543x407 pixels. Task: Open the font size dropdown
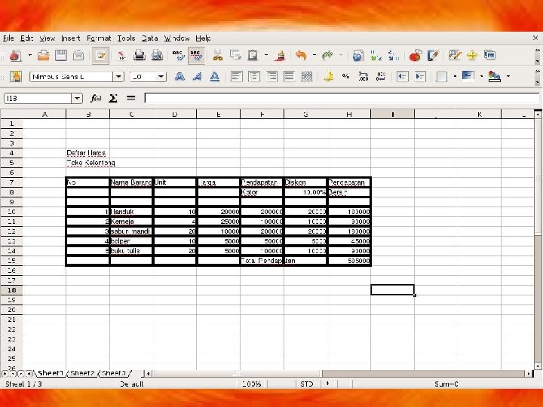161,76
